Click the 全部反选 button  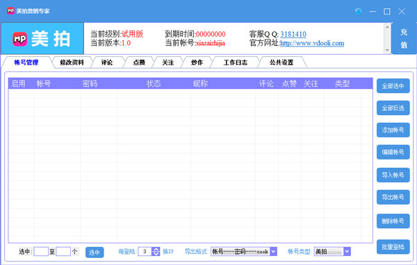tap(393, 108)
